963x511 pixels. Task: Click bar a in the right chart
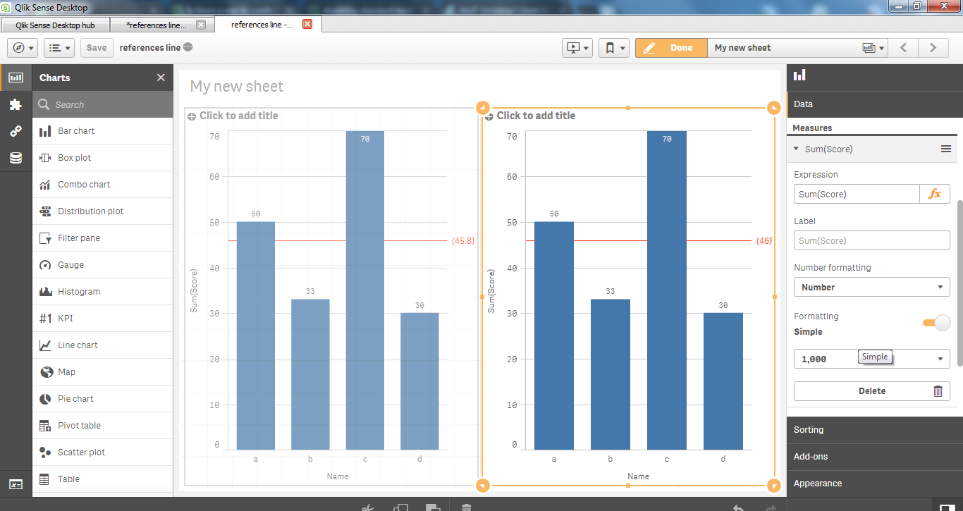554,335
